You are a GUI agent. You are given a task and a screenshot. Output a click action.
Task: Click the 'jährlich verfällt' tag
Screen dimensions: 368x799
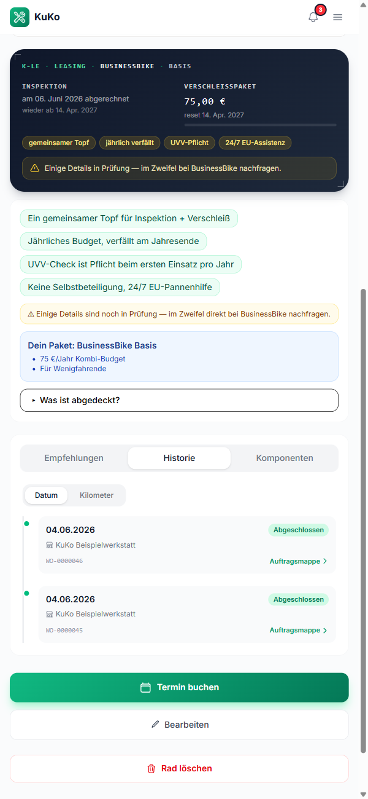click(x=130, y=143)
